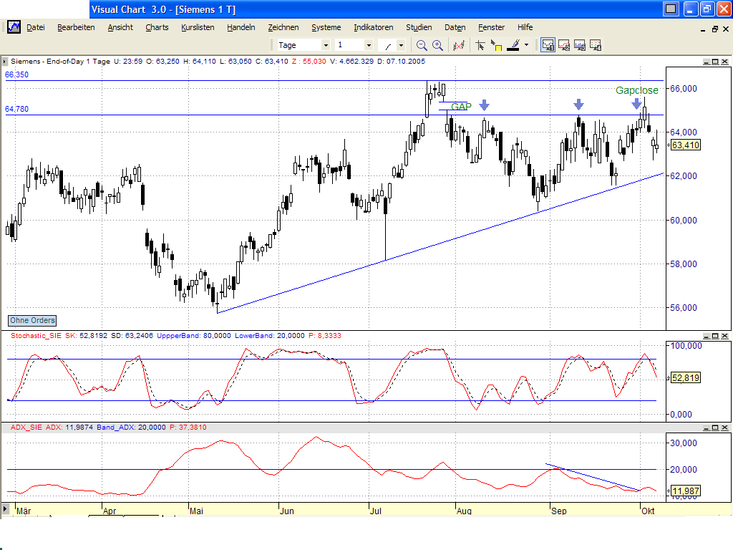Open the Visual Chart application icon menu
Image resolution: width=733 pixels, height=550 pixels.
coord(13,27)
